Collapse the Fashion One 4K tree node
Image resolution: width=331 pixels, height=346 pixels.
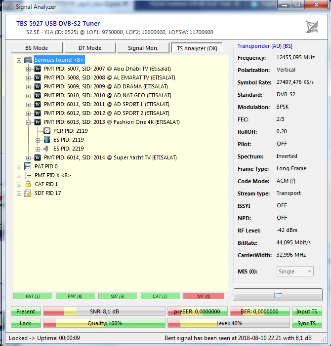pos(29,122)
